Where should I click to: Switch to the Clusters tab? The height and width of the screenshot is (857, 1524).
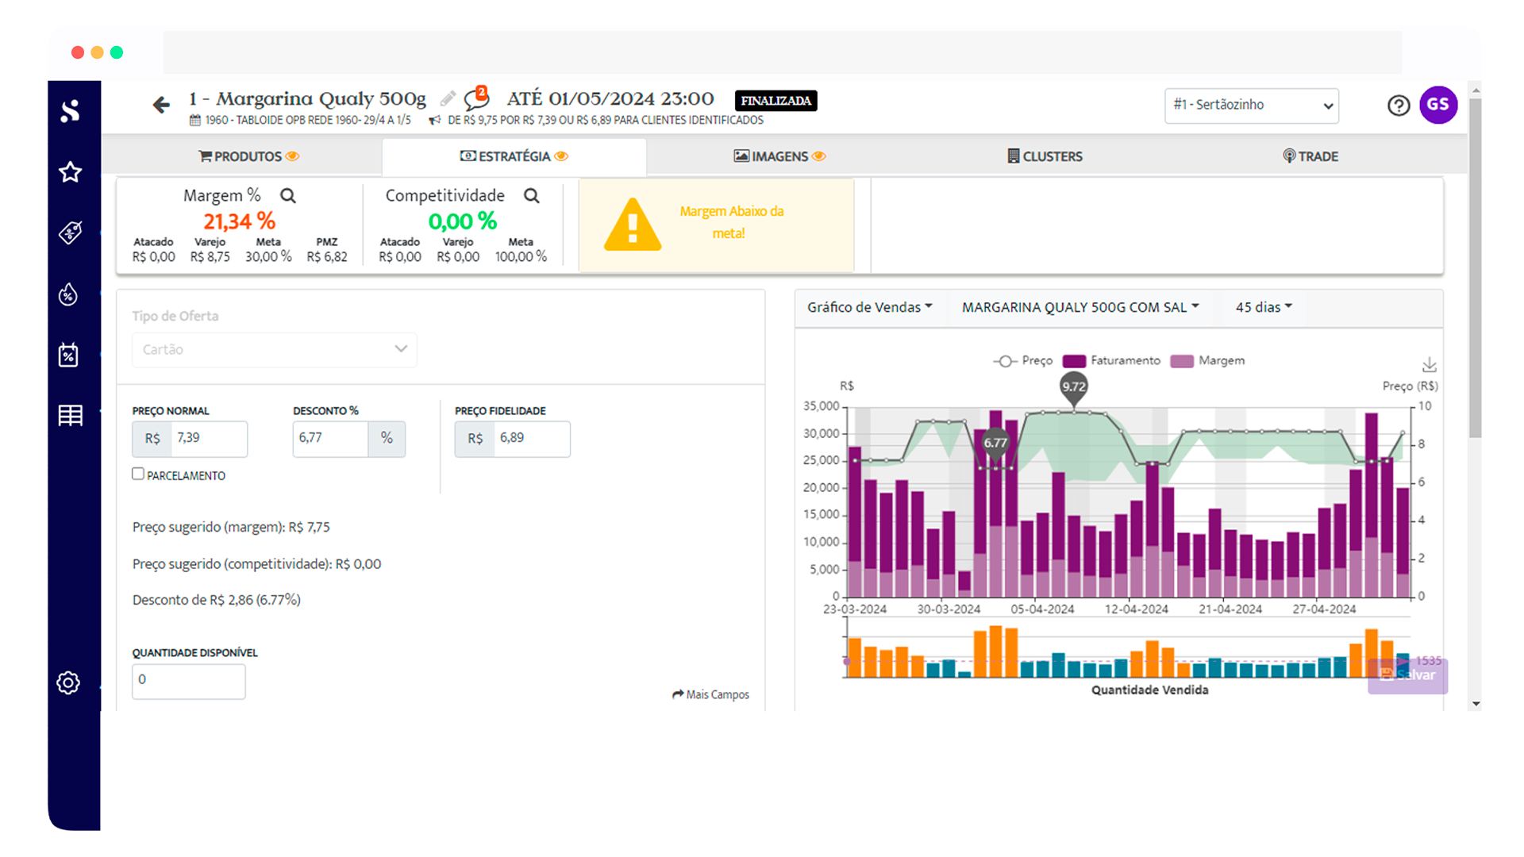pyautogui.click(x=1045, y=156)
